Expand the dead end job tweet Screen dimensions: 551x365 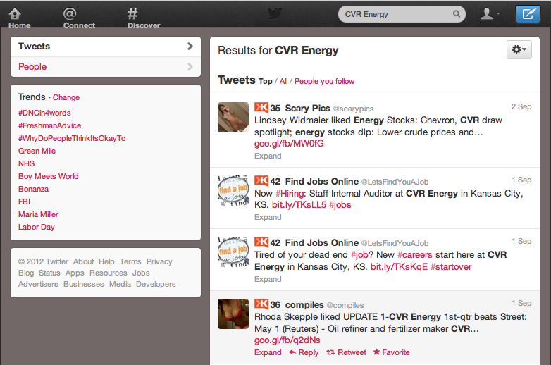click(x=268, y=279)
